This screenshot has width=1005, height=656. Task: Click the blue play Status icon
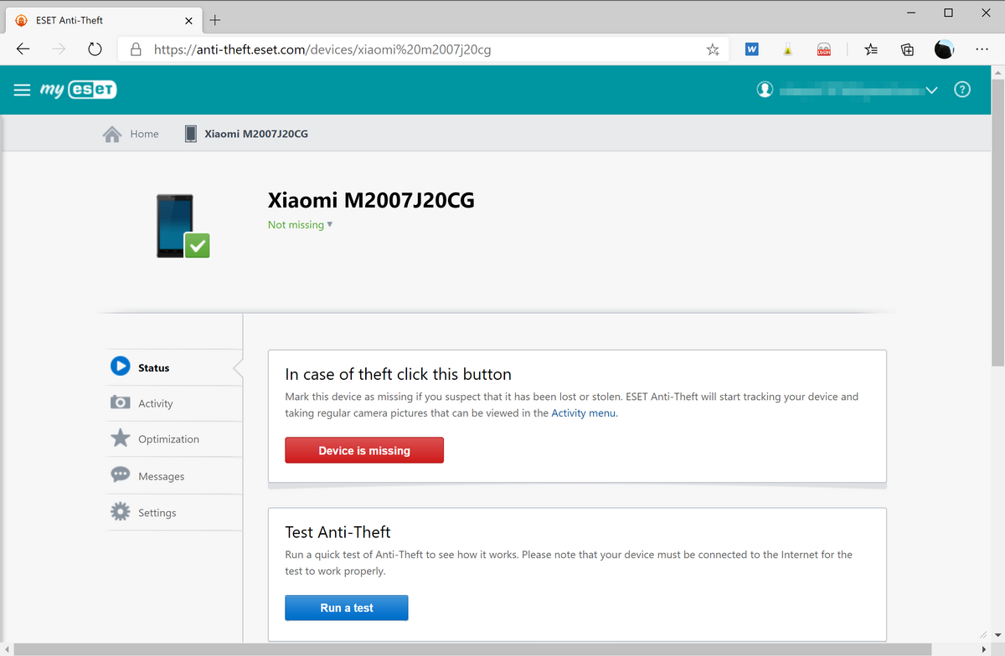[x=121, y=366]
